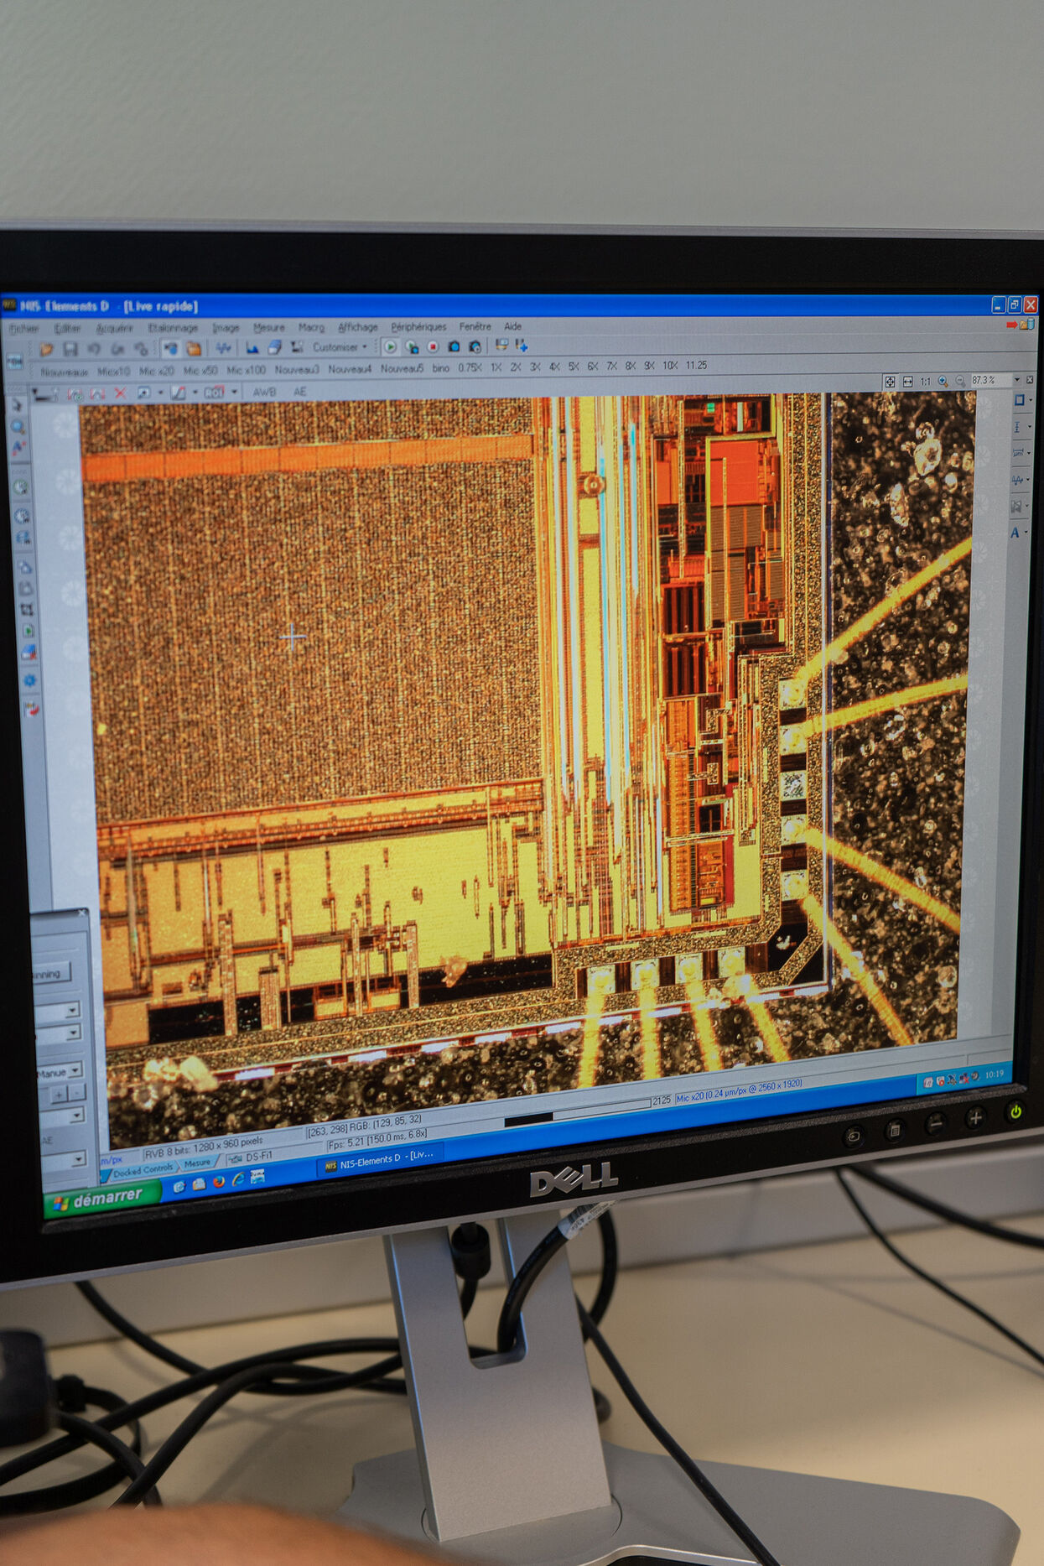Launch Firefox from quick launch bar
Viewport: 1044px width, 1566px height.
[x=219, y=1182]
